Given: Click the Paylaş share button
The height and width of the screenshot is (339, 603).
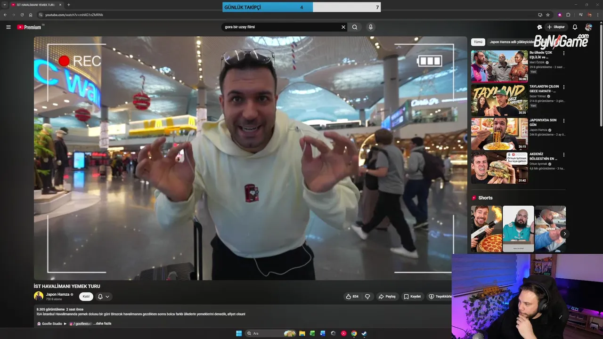Looking at the screenshot, I should click(x=387, y=297).
